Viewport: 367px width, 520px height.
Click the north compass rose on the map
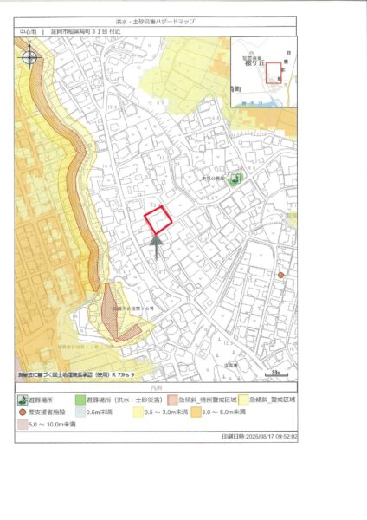[x=29, y=56]
